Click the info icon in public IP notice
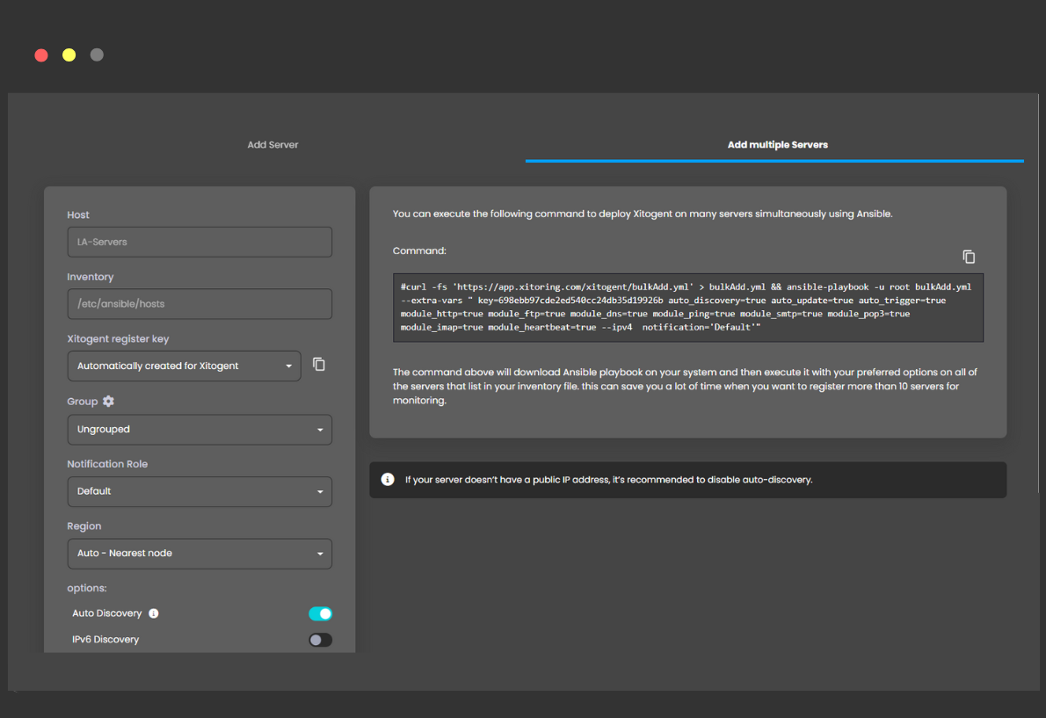The image size is (1046, 718). point(388,479)
